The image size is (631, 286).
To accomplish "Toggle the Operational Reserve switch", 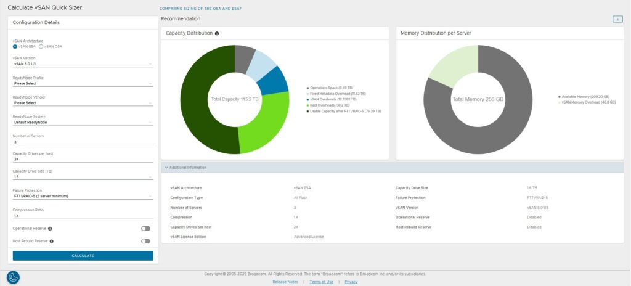I will [x=145, y=229].
